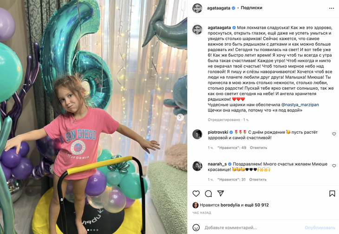
Task: Open naarah_s's profile picture
Action: tap(197, 166)
